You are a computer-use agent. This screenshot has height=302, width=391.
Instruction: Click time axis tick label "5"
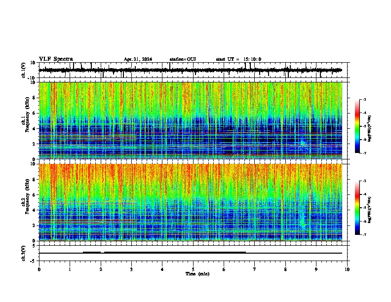[193, 269]
